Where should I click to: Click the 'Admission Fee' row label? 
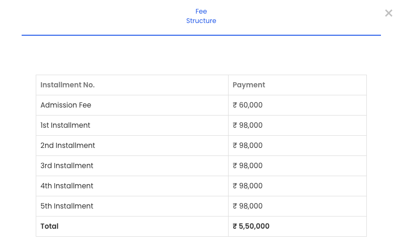tap(66, 105)
